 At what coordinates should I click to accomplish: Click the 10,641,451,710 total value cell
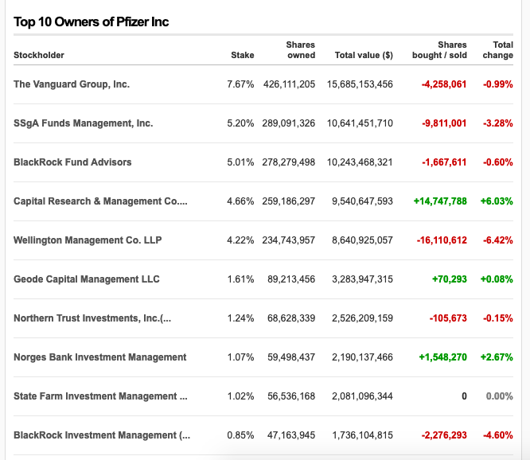pos(360,123)
